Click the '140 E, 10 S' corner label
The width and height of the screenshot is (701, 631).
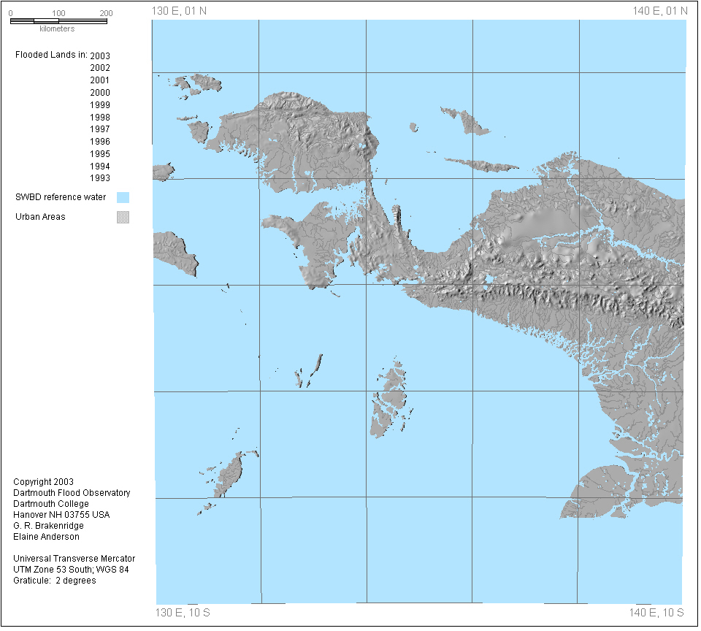click(x=656, y=612)
